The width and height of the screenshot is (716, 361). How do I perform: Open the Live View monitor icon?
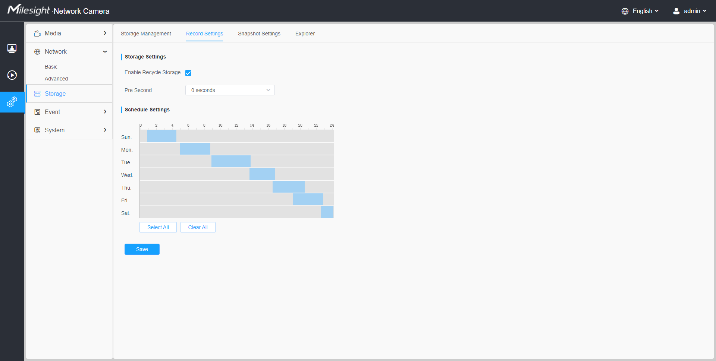[x=12, y=48]
